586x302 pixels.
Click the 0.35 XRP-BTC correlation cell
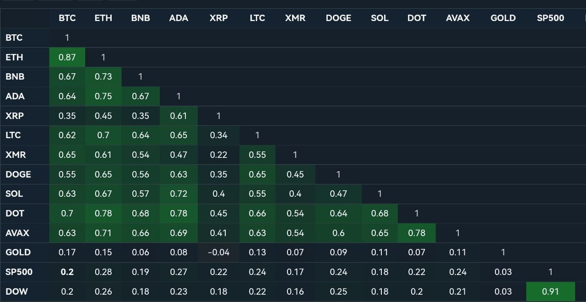67,116
